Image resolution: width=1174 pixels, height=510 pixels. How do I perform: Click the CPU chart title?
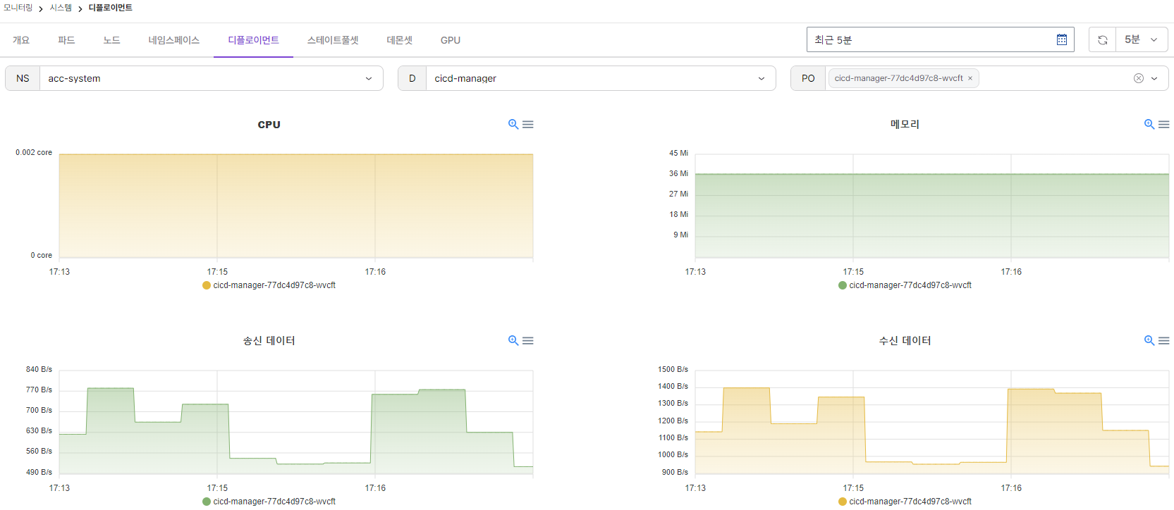point(269,125)
